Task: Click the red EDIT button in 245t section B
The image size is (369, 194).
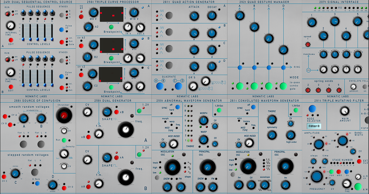Action: click(x=11, y=87)
